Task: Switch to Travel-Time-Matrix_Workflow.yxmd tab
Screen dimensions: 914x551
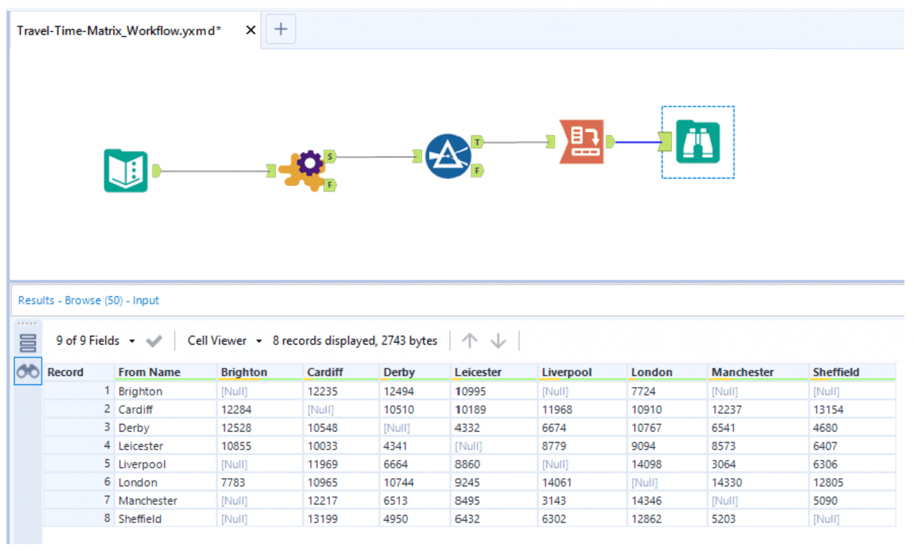Action: 119,30
